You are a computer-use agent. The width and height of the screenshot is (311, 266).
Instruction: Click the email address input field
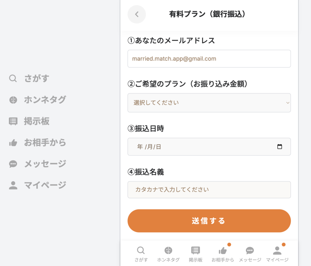(x=209, y=59)
